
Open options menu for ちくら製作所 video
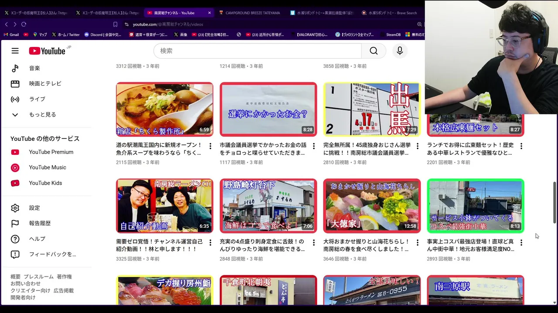tap(210, 146)
